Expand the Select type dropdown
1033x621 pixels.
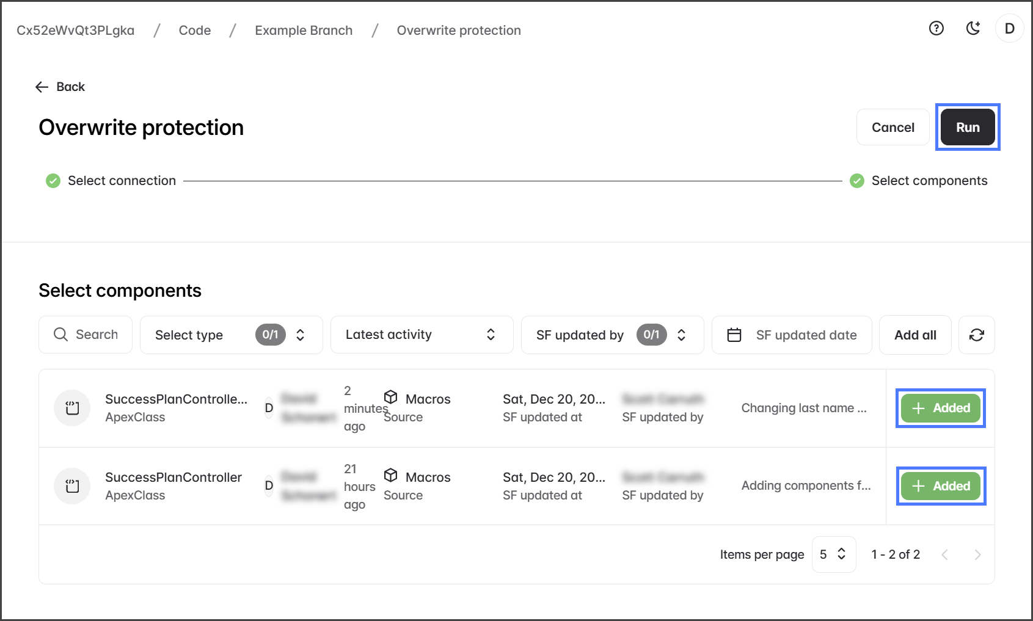[x=231, y=335]
